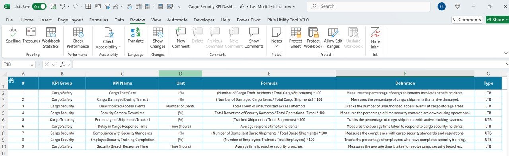This screenshot has width=509, height=156.
Task: Select column D header
Action: pyautogui.click(x=181, y=74)
